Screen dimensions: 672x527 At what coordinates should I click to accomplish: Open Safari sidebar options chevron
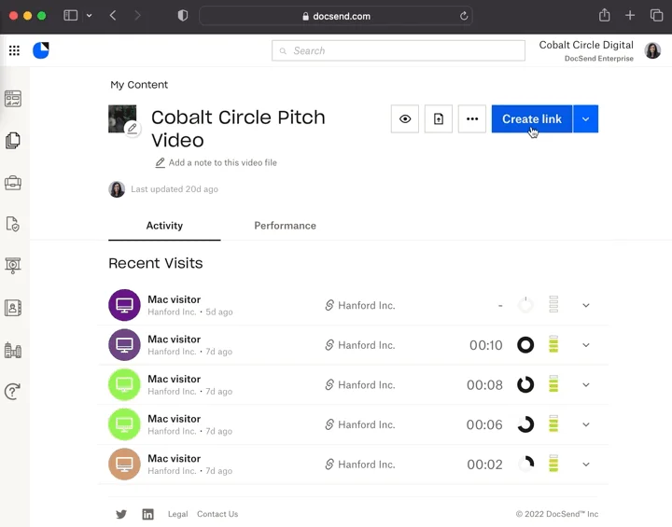coord(90,16)
